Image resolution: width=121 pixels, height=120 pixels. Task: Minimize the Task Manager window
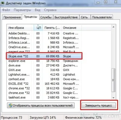(x=98, y=2)
